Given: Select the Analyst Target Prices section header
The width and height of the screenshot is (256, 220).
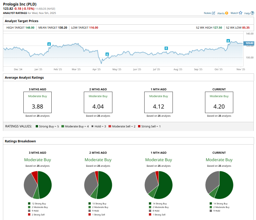Looking at the screenshot, I should point(21,21).
